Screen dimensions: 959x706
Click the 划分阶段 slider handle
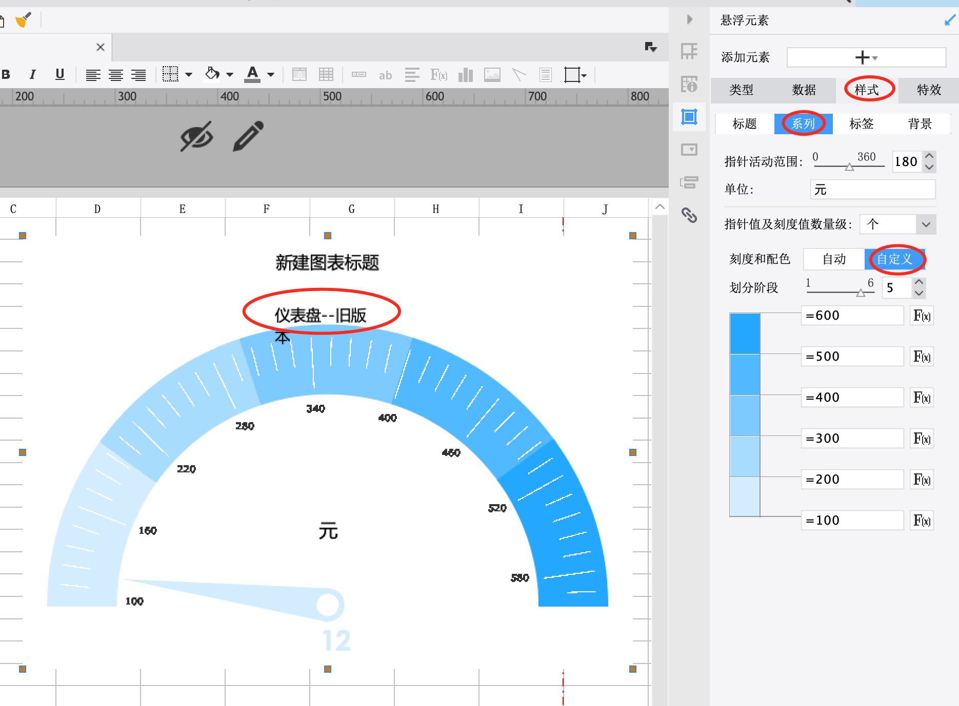[x=861, y=293]
